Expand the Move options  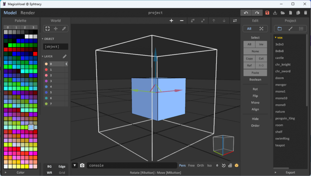click(x=255, y=102)
